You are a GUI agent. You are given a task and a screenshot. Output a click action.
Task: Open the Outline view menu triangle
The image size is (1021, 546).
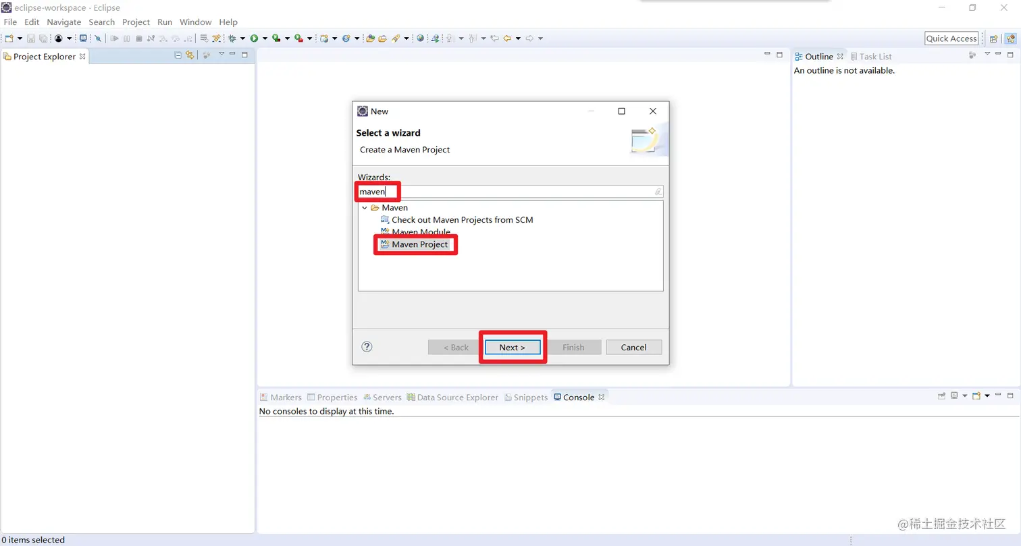tap(987, 53)
